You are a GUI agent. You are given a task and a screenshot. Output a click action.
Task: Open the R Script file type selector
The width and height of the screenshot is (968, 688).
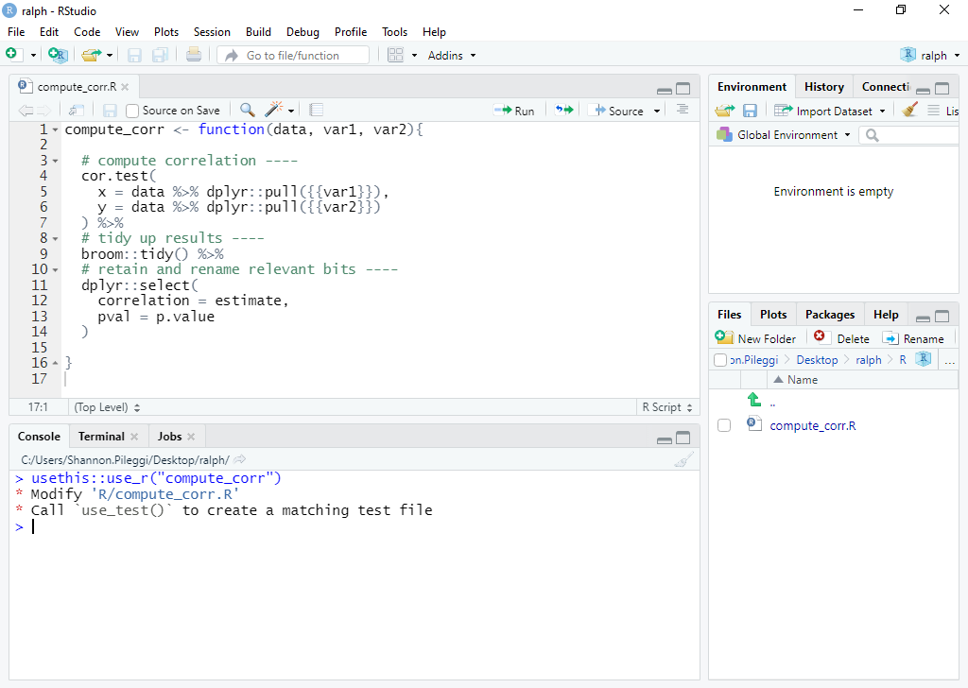667,407
